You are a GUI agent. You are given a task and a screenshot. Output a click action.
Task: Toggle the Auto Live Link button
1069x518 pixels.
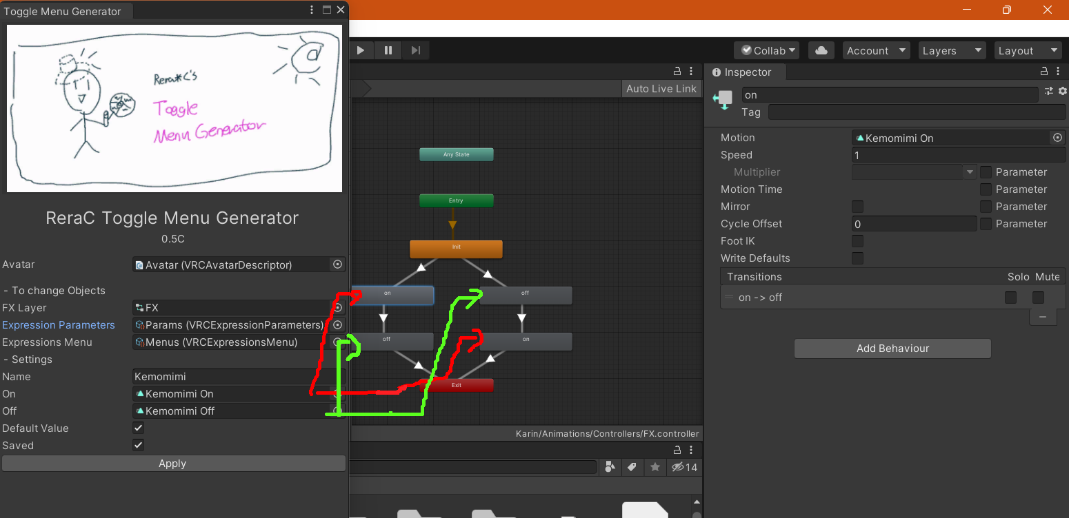661,89
